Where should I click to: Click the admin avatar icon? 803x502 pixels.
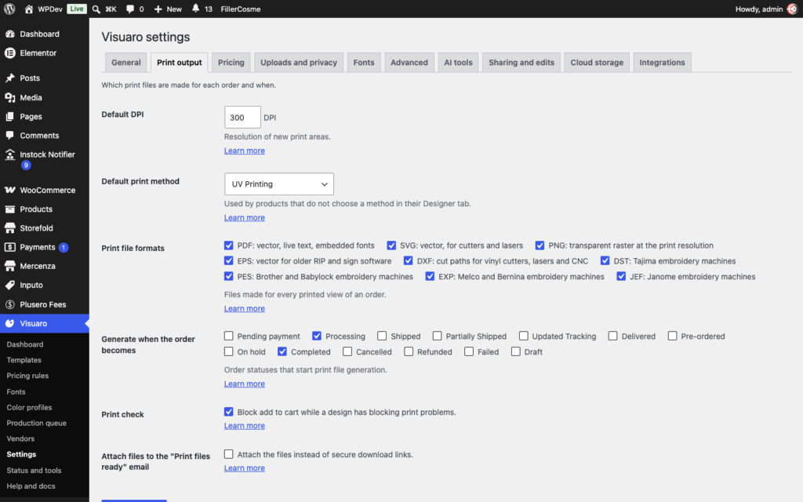pyautogui.click(x=792, y=9)
